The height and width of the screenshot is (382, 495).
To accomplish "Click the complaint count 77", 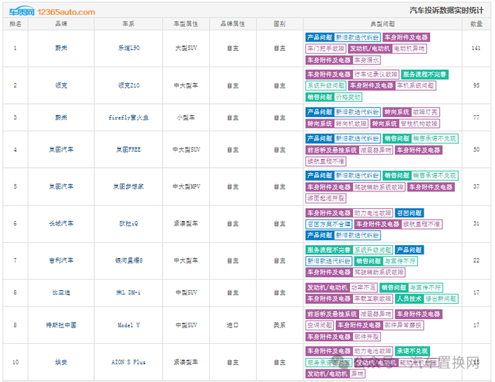I will click(x=476, y=117).
